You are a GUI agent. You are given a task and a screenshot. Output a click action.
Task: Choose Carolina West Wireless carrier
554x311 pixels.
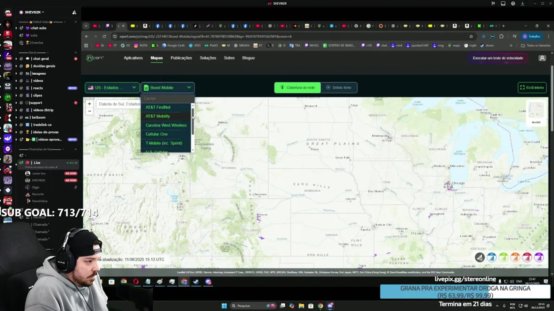click(166, 125)
